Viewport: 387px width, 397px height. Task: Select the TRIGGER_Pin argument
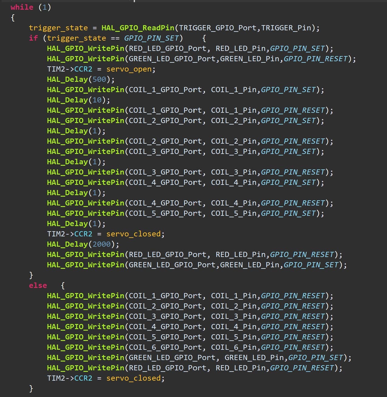pyautogui.click(x=286, y=28)
